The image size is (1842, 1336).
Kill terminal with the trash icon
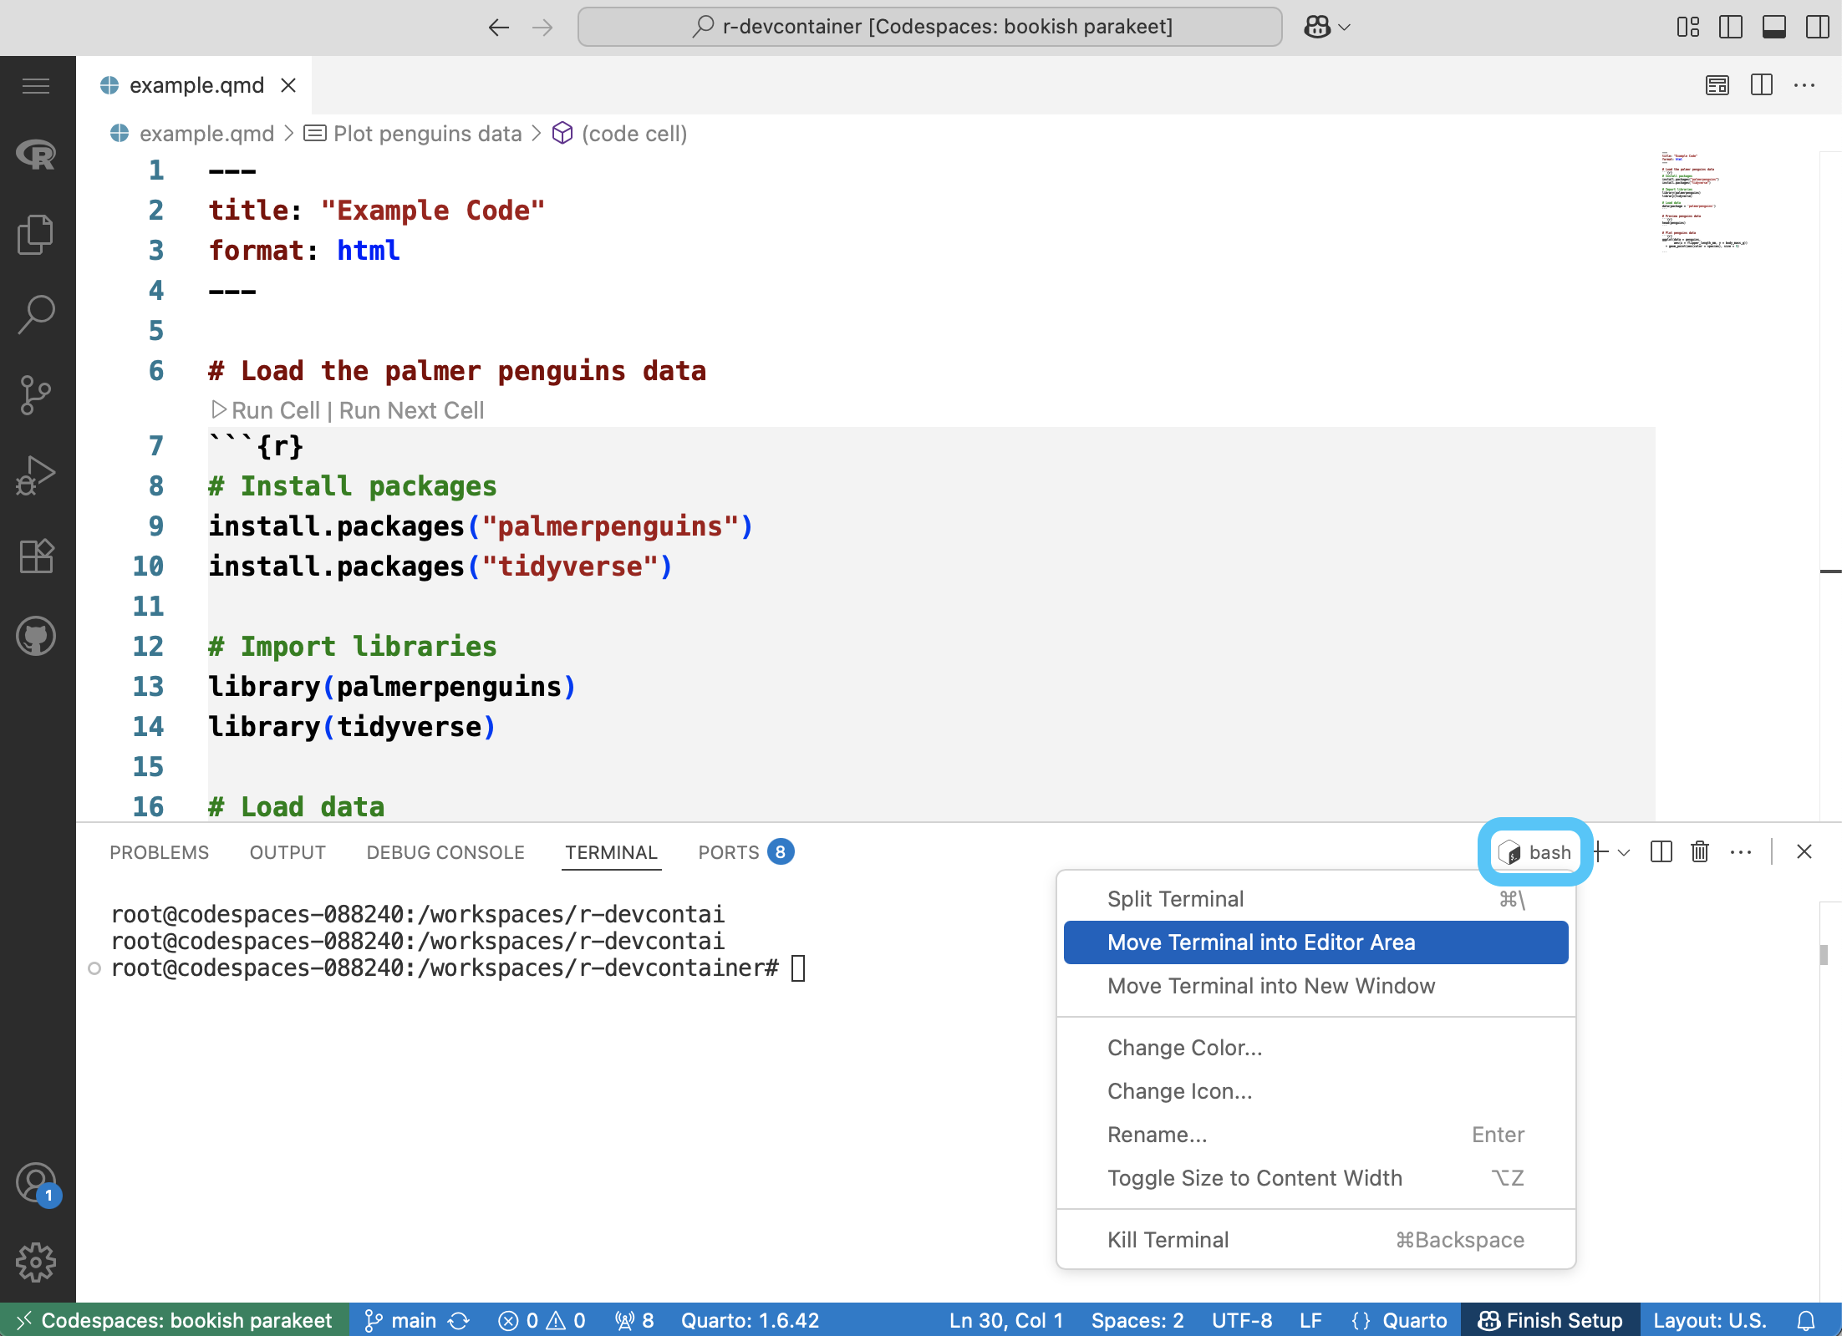(x=1700, y=852)
